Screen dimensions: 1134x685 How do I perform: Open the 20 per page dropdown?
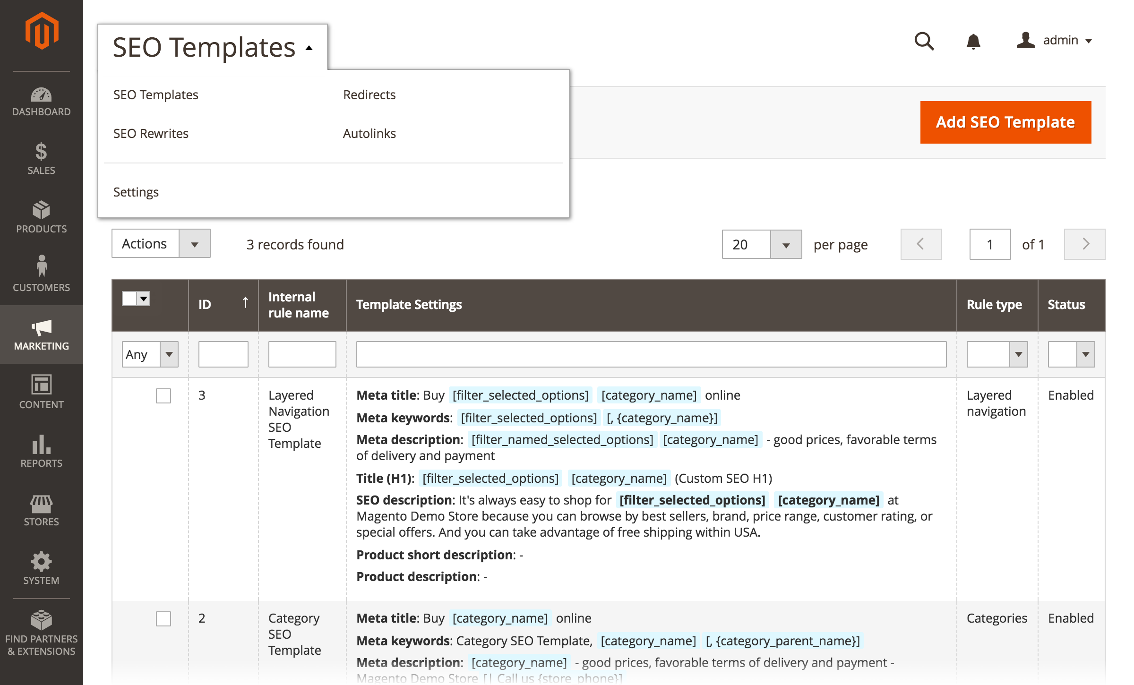click(x=762, y=244)
